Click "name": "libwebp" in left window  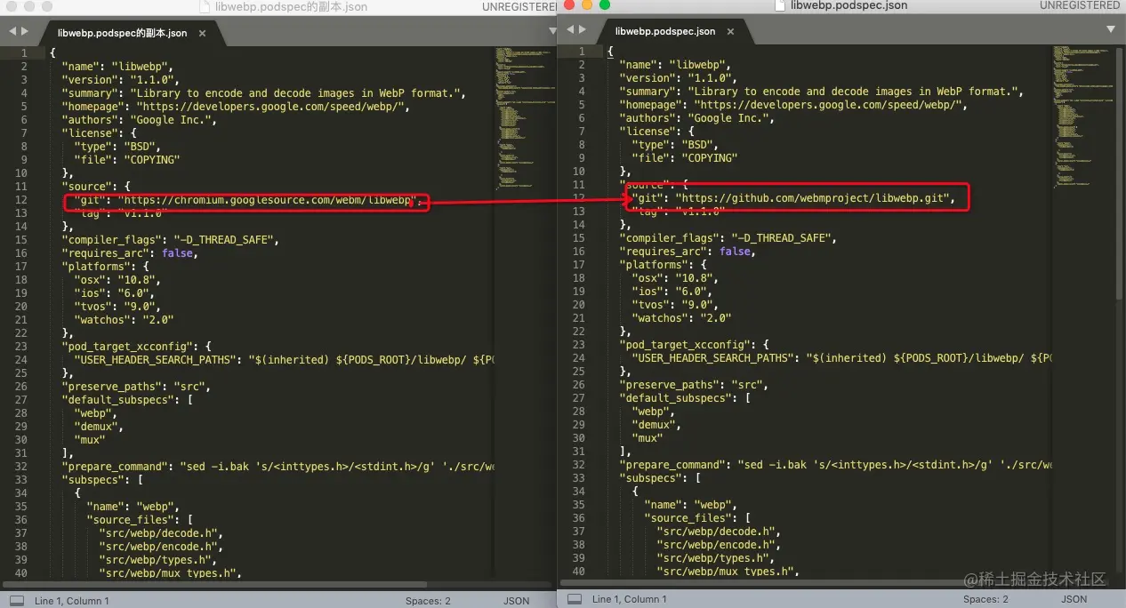tap(117, 66)
